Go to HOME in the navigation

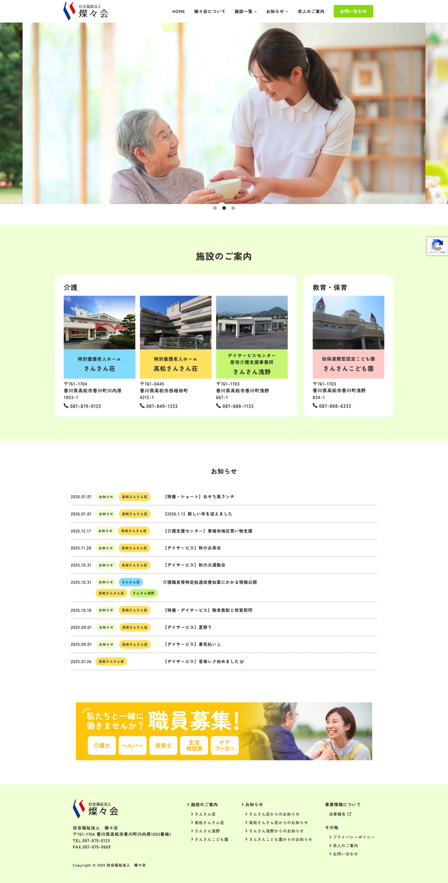pos(178,11)
